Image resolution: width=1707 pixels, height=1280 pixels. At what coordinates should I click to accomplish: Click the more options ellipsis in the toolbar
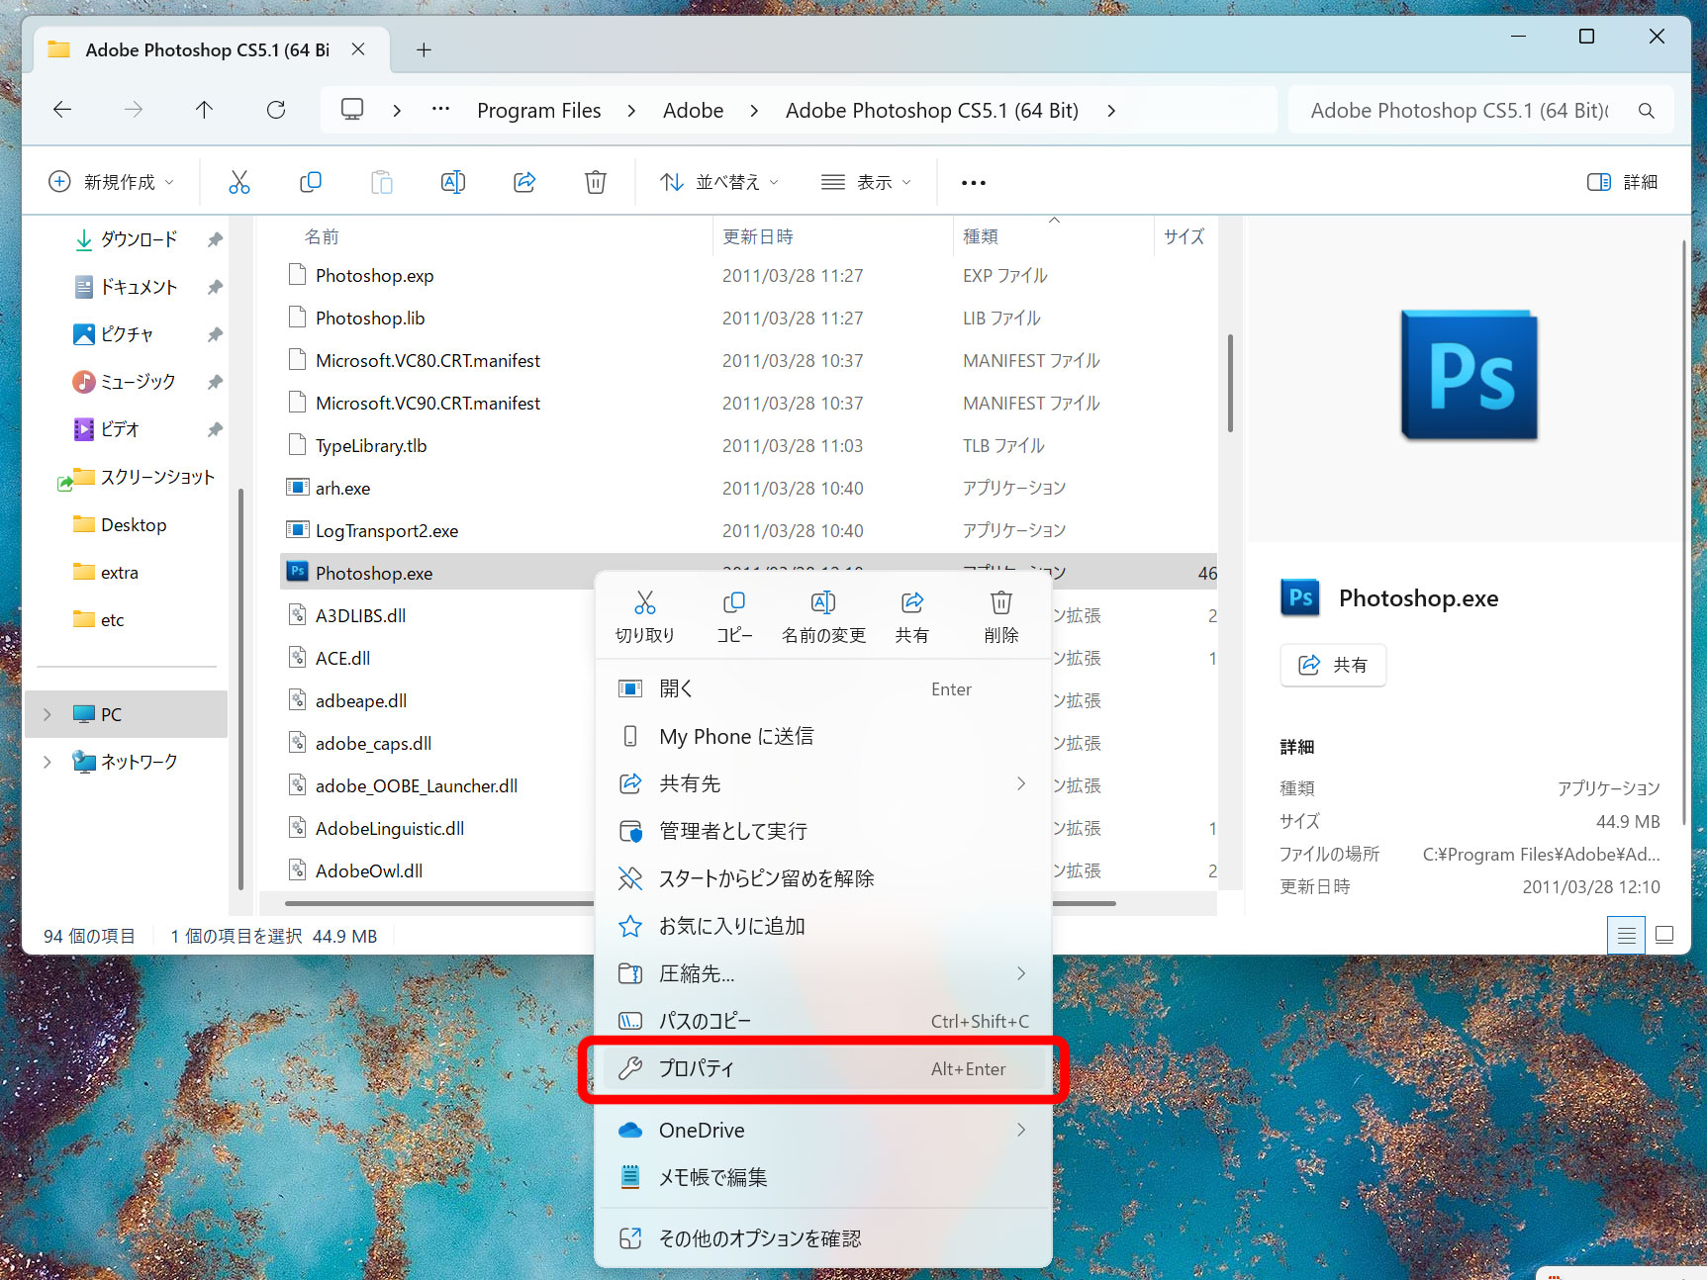974,183
